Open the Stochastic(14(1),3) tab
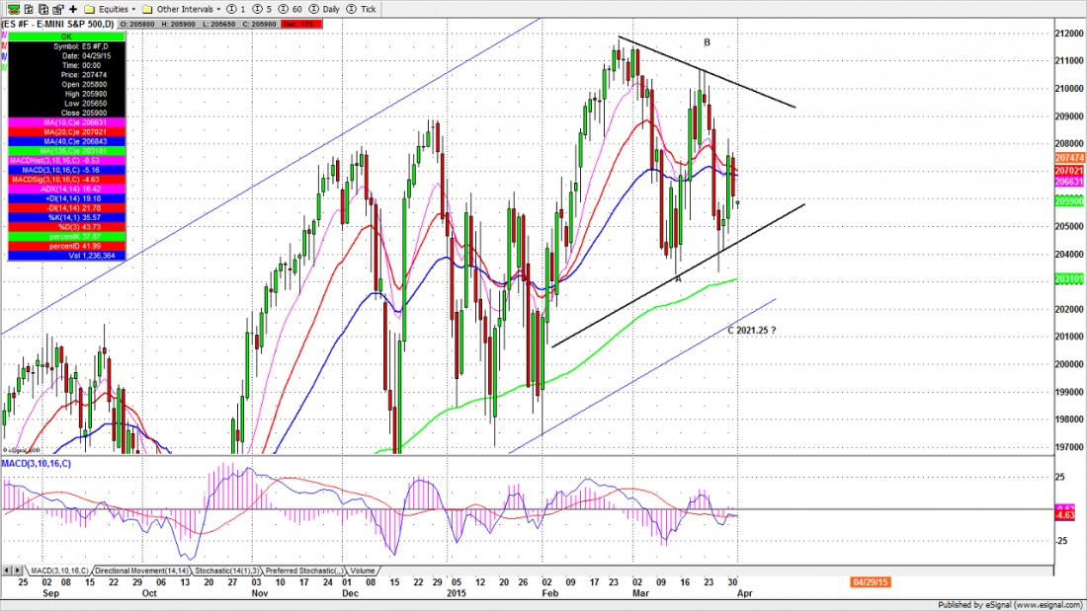1087x611 pixels. [227, 571]
